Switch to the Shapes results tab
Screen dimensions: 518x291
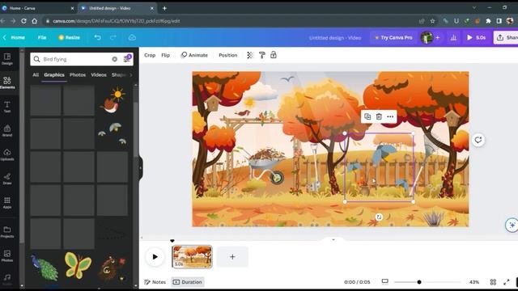point(119,75)
